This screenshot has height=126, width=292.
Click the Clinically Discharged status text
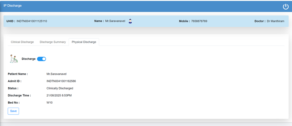tap(60, 88)
